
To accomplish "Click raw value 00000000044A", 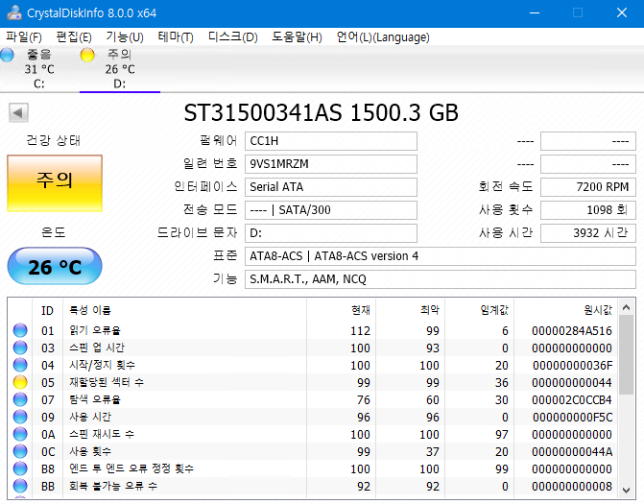I will pos(572,451).
